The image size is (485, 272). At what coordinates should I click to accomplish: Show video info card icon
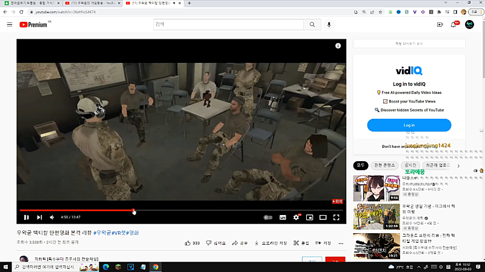(338, 46)
